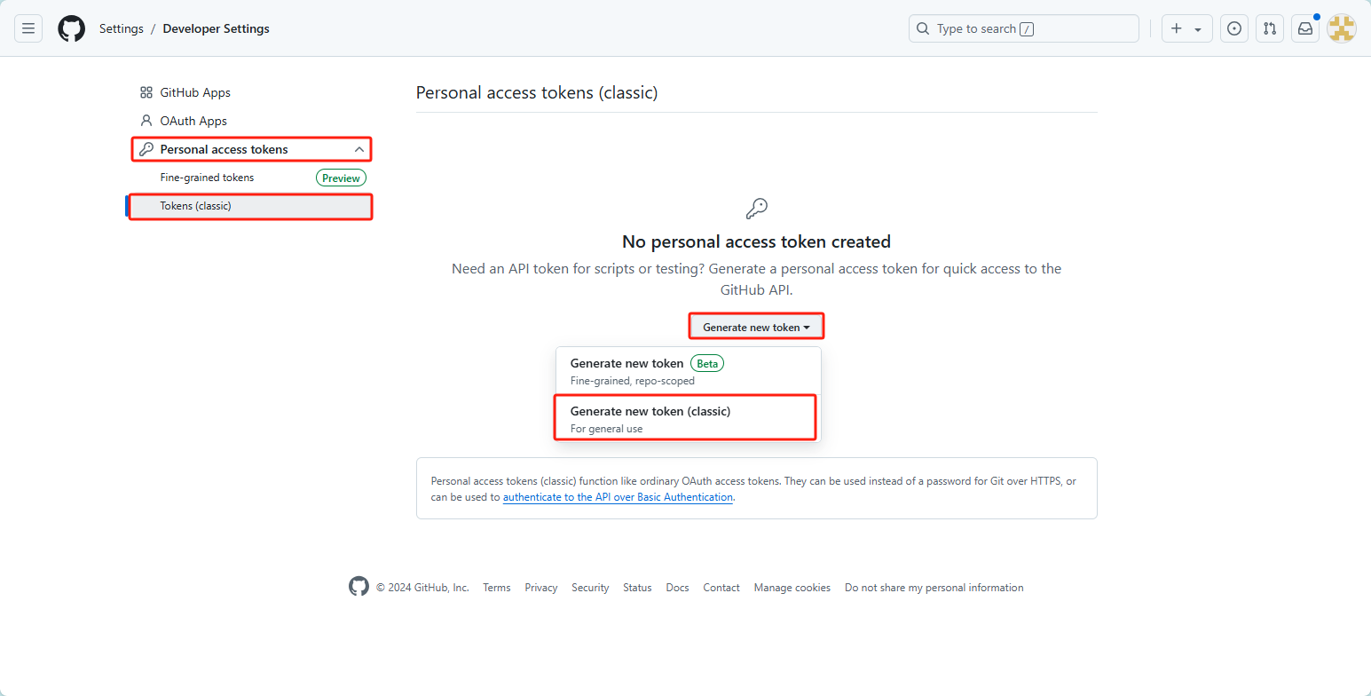
Task: Expand the create-new dropdown arrow in header
Action: tap(1198, 29)
